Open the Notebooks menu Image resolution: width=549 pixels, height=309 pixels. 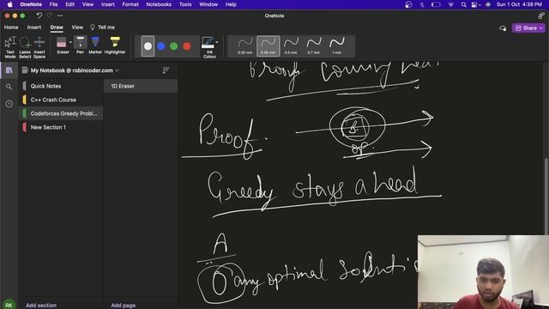(x=159, y=4)
